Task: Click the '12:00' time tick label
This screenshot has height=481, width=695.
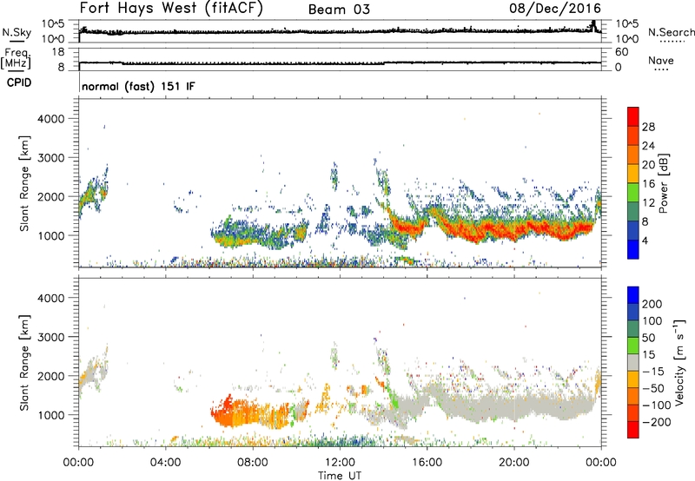Action: (340, 463)
